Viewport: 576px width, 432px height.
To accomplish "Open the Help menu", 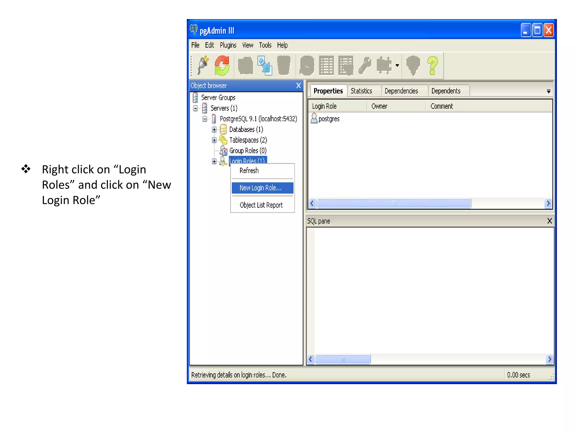I will pyautogui.click(x=282, y=45).
